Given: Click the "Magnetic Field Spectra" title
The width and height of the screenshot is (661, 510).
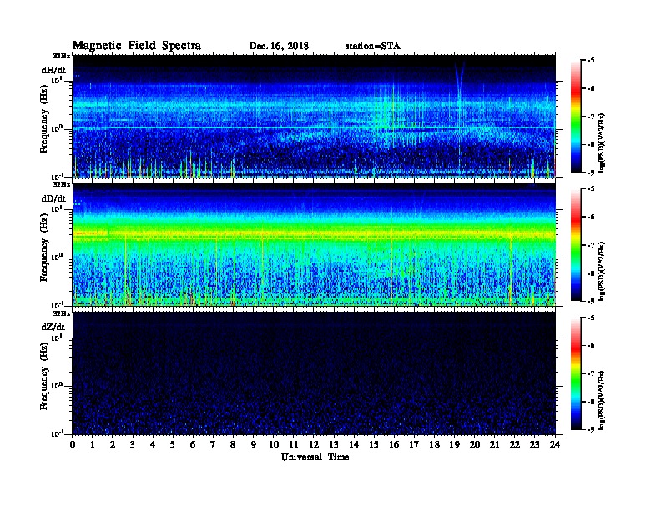Looking at the screenshot, I should (x=137, y=46).
